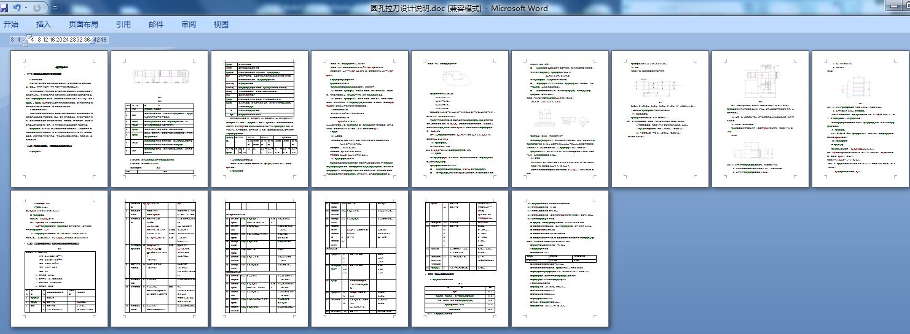Select the 引用 tab
This screenshot has height=334, width=910.
coord(123,25)
